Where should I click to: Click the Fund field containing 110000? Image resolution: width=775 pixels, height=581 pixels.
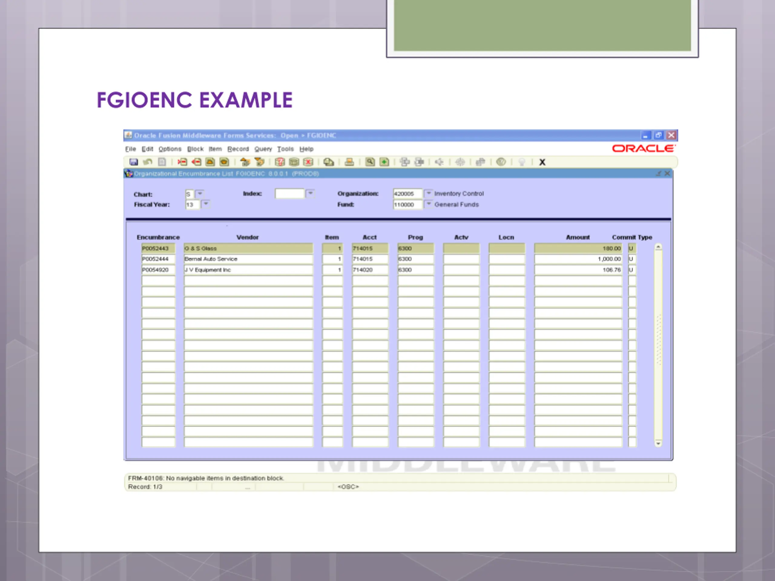407,205
